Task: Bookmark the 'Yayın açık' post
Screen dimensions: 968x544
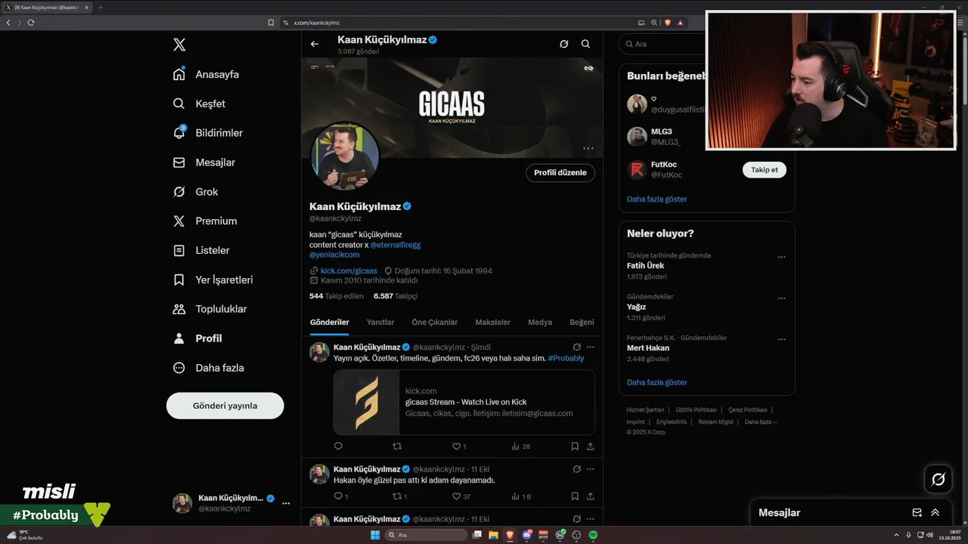Action: coord(575,447)
